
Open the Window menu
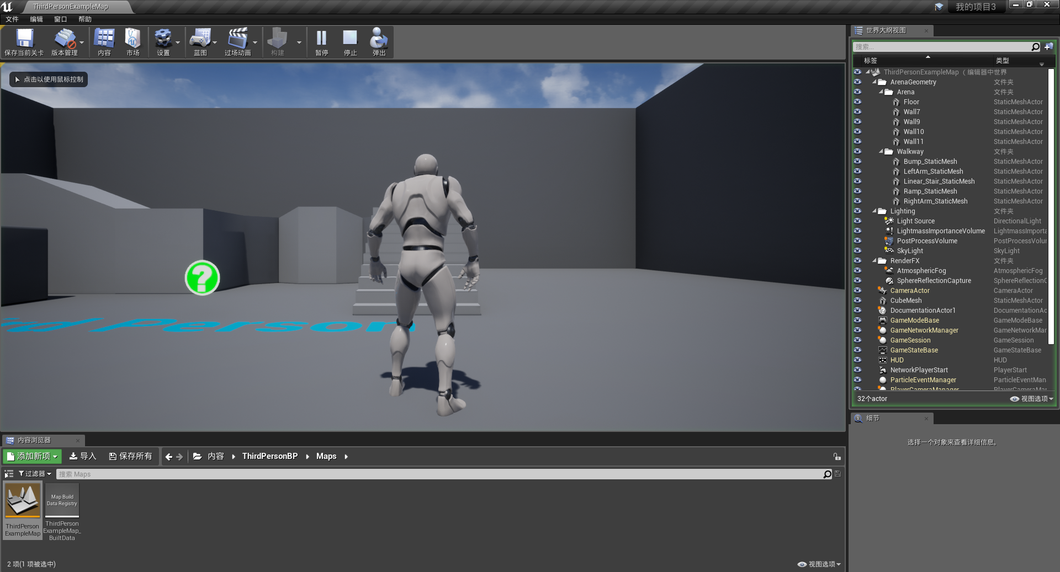tap(60, 19)
